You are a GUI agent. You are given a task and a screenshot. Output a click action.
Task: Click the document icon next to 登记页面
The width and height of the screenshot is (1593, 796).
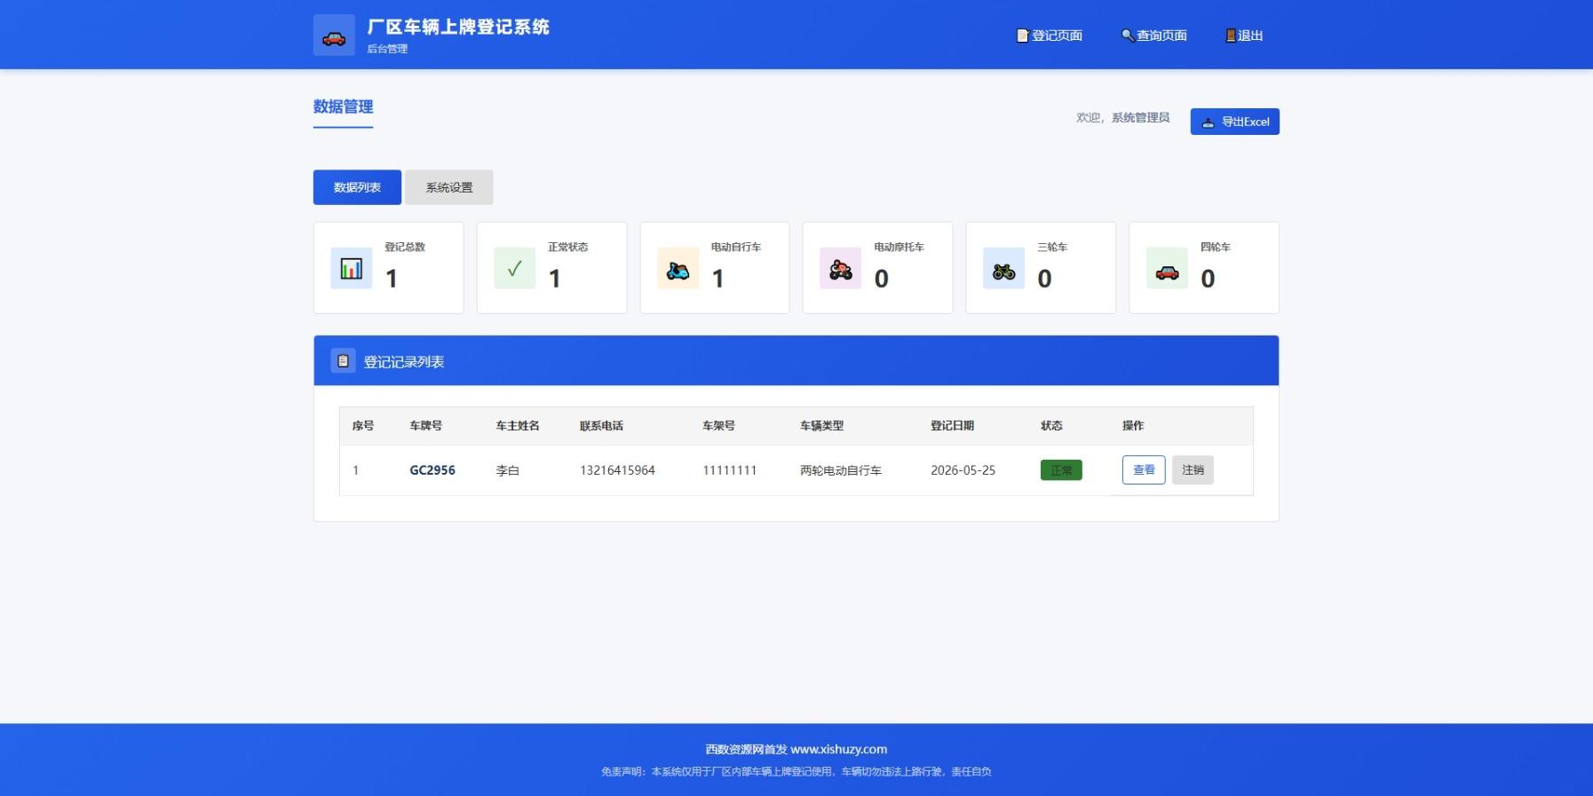click(1023, 35)
